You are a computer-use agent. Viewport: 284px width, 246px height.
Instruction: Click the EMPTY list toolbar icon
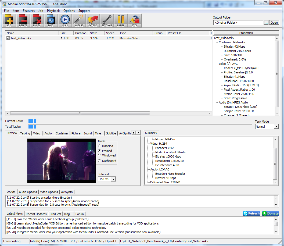pos(37,20)
